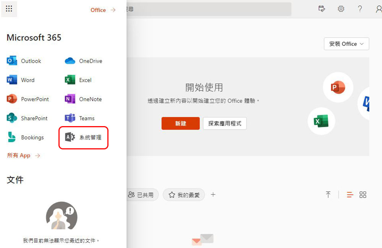Open the 所有 App link
The width and height of the screenshot is (382, 248).
tap(23, 156)
